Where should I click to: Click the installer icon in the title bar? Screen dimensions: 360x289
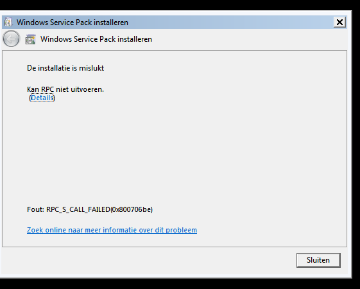click(x=8, y=22)
